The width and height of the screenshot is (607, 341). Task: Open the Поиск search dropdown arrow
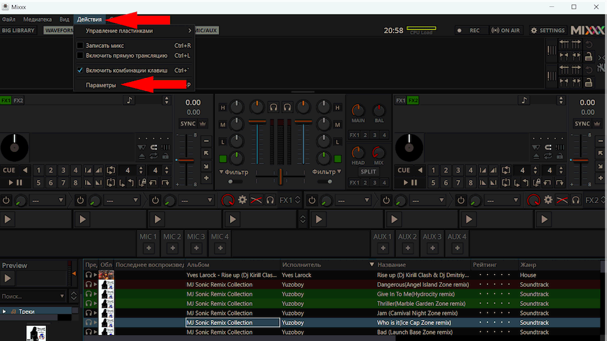(62, 296)
